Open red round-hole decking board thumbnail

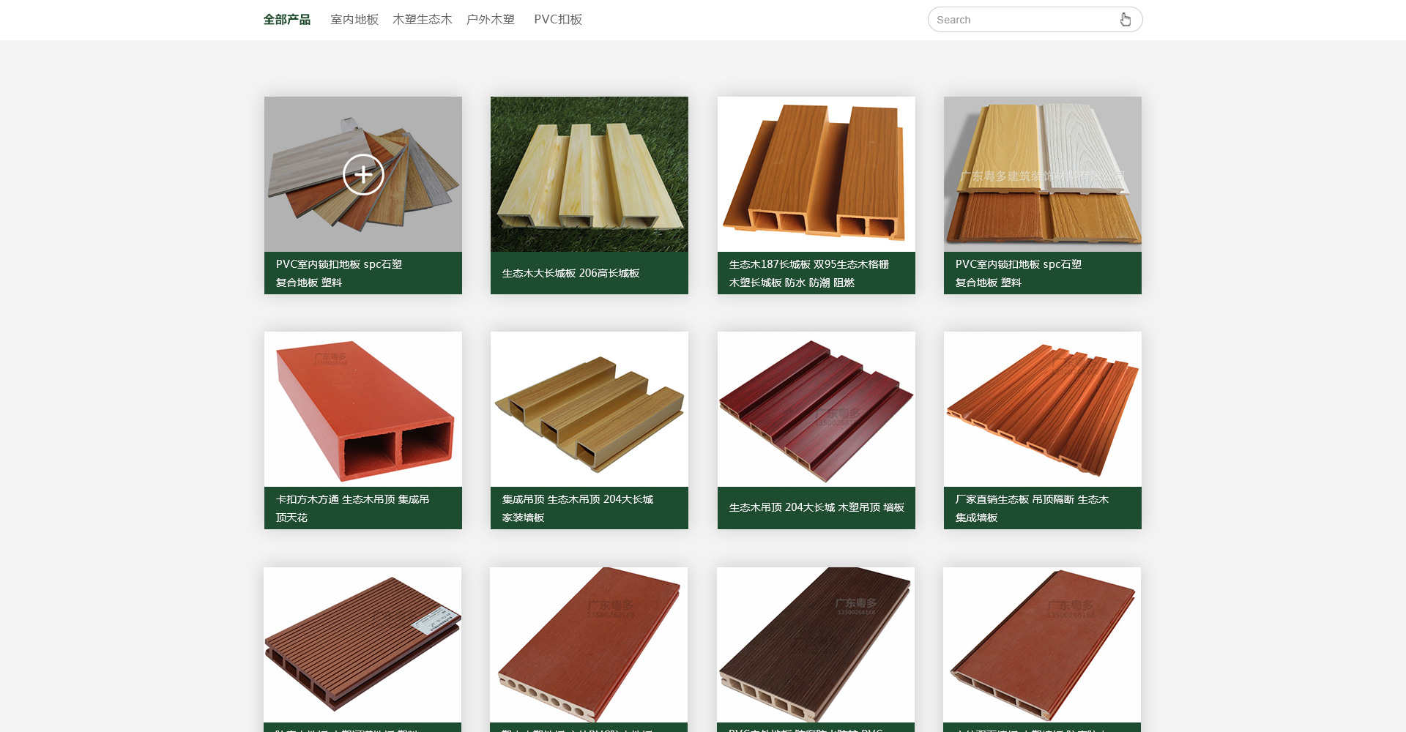[x=589, y=644]
